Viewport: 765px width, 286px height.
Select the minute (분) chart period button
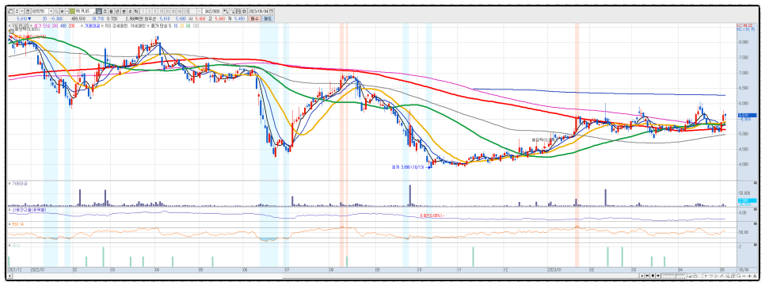pyautogui.click(x=124, y=11)
